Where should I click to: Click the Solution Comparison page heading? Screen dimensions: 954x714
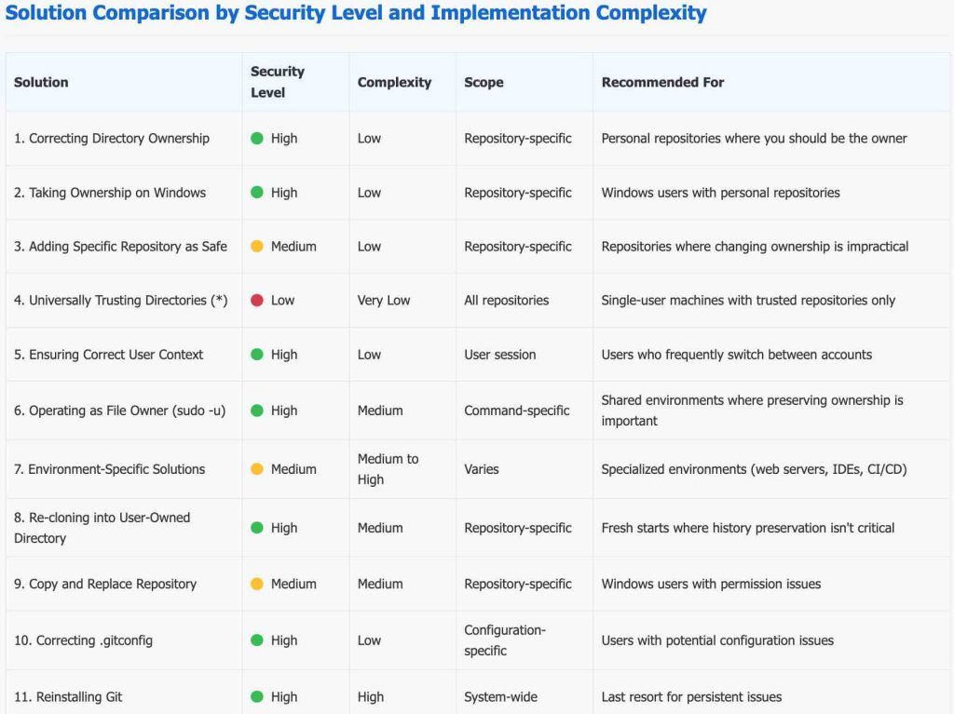[356, 13]
